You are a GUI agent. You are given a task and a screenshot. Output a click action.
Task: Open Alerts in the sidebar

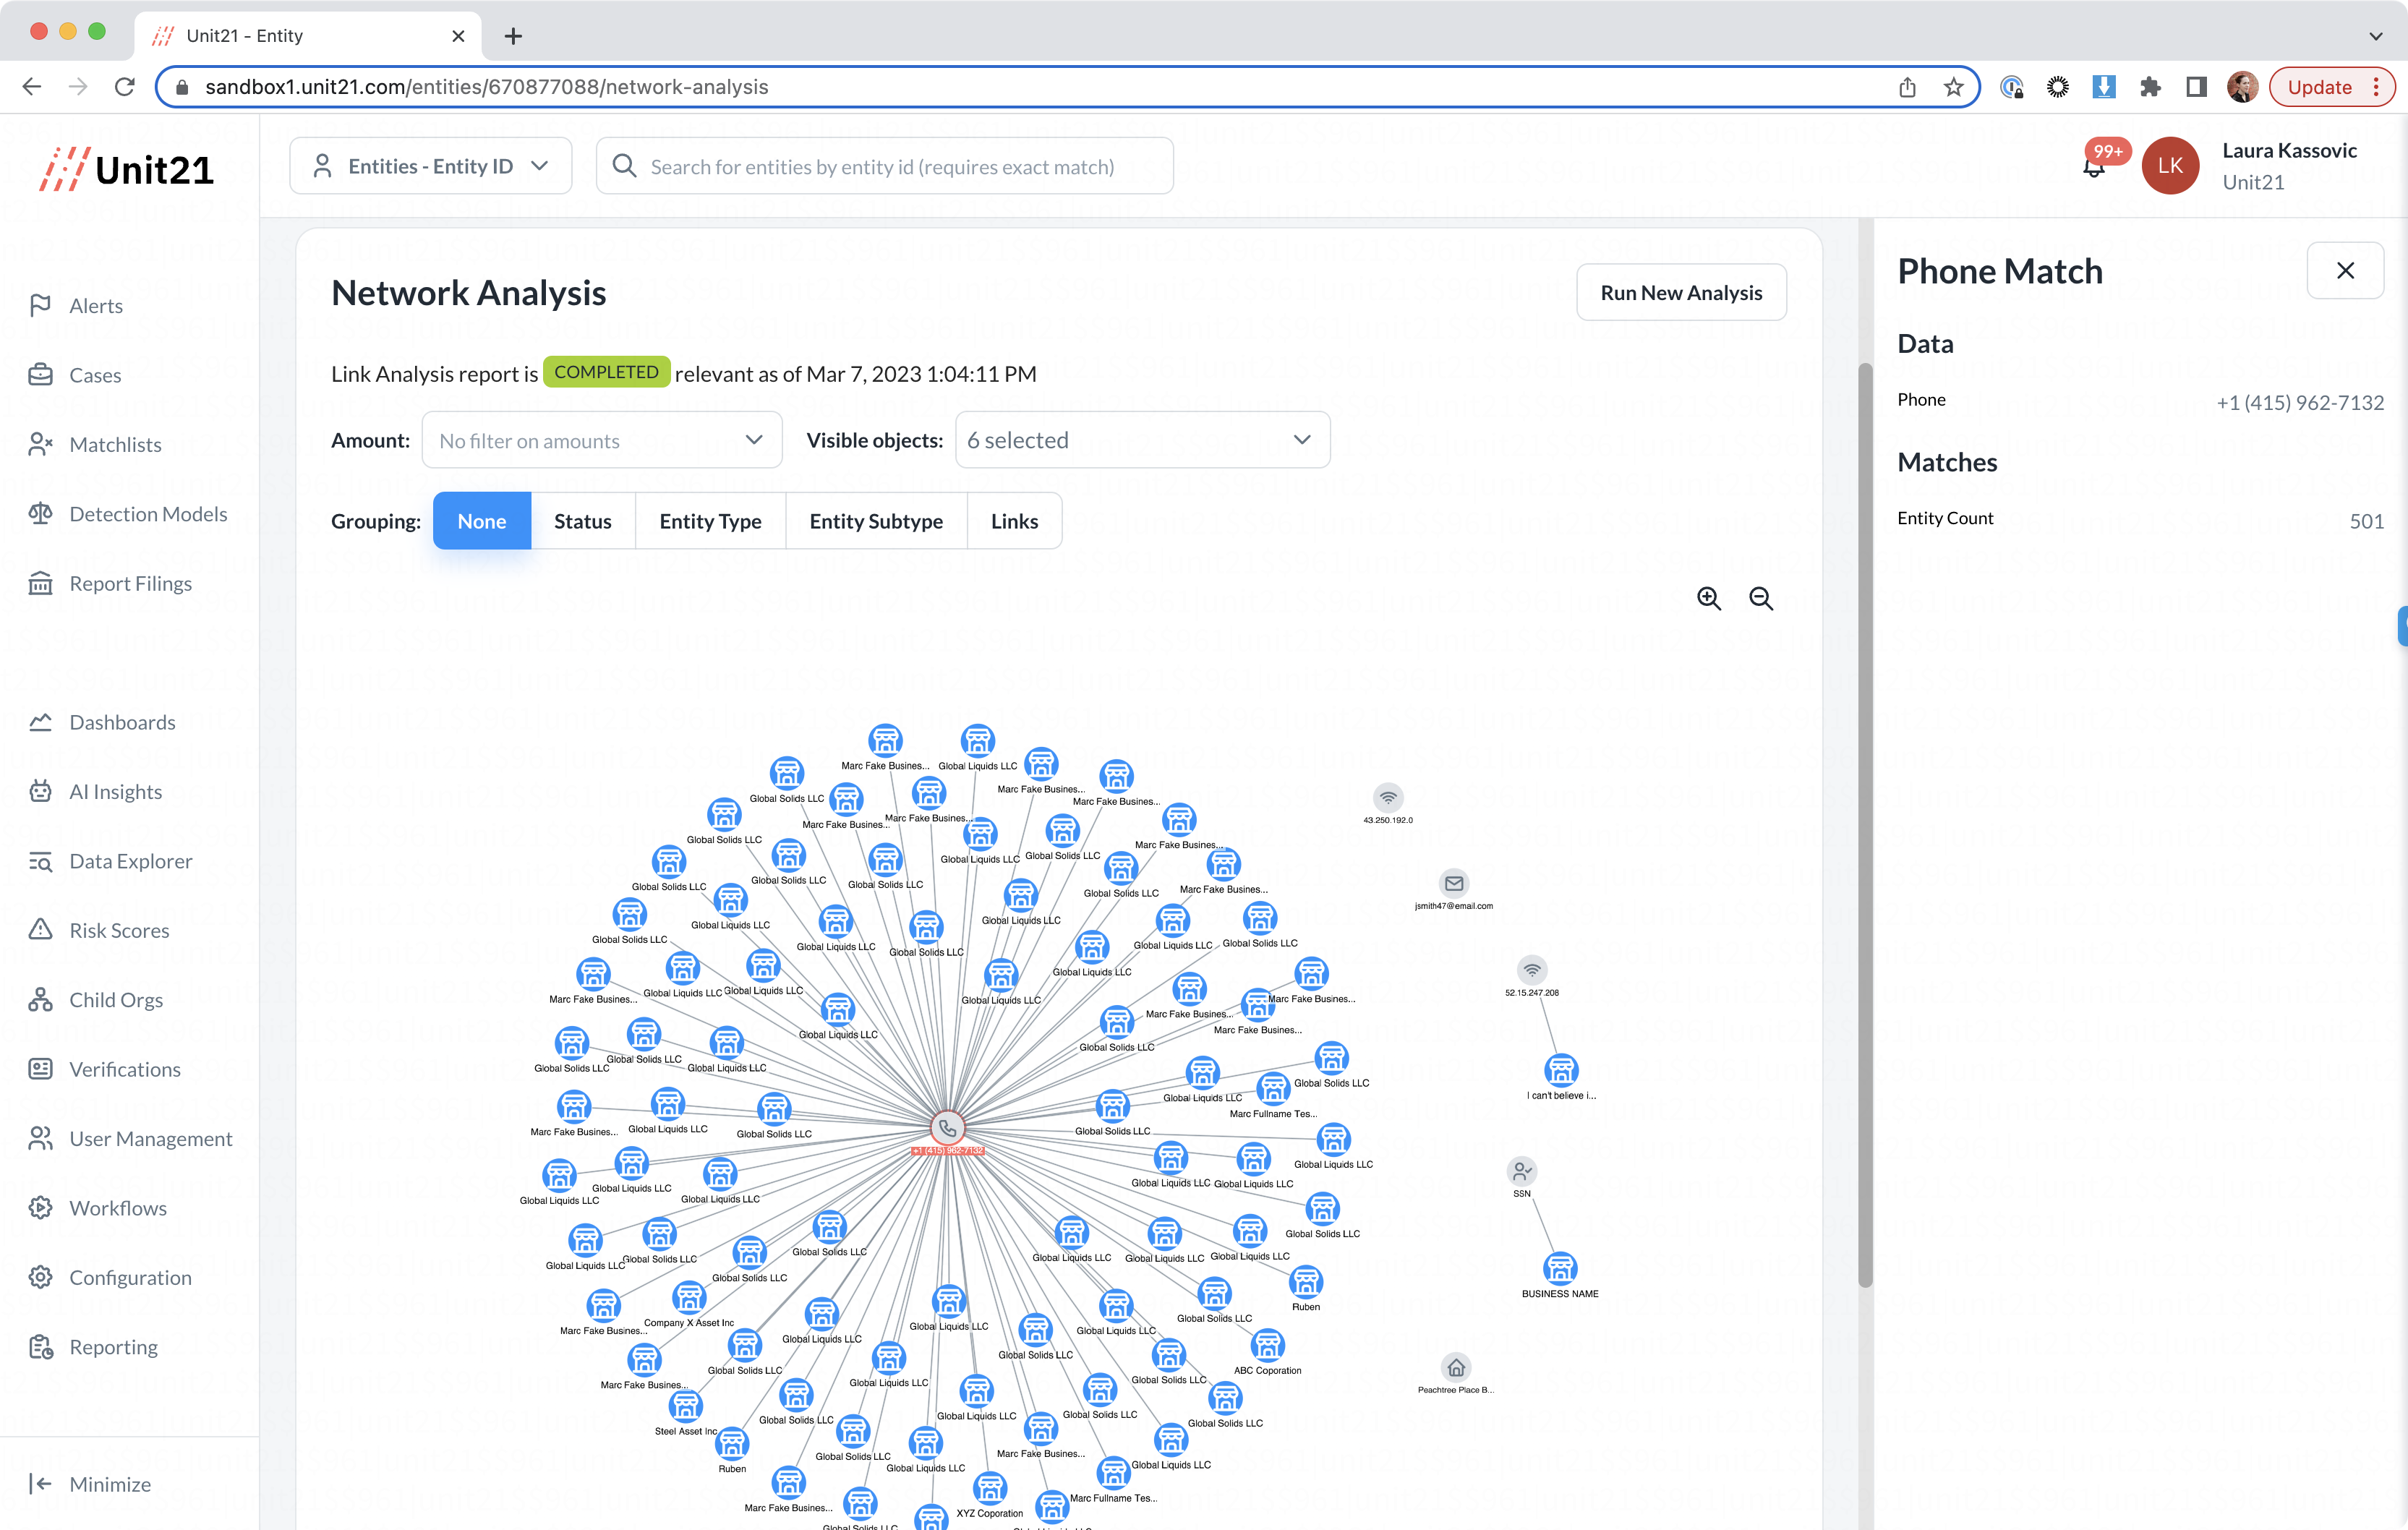click(x=96, y=306)
